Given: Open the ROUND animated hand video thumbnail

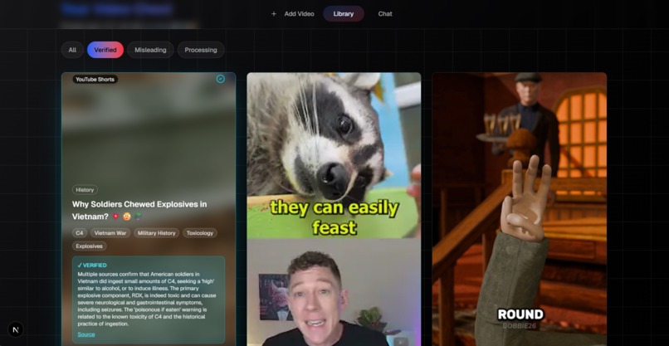Looking at the screenshot, I should [x=520, y=209].
